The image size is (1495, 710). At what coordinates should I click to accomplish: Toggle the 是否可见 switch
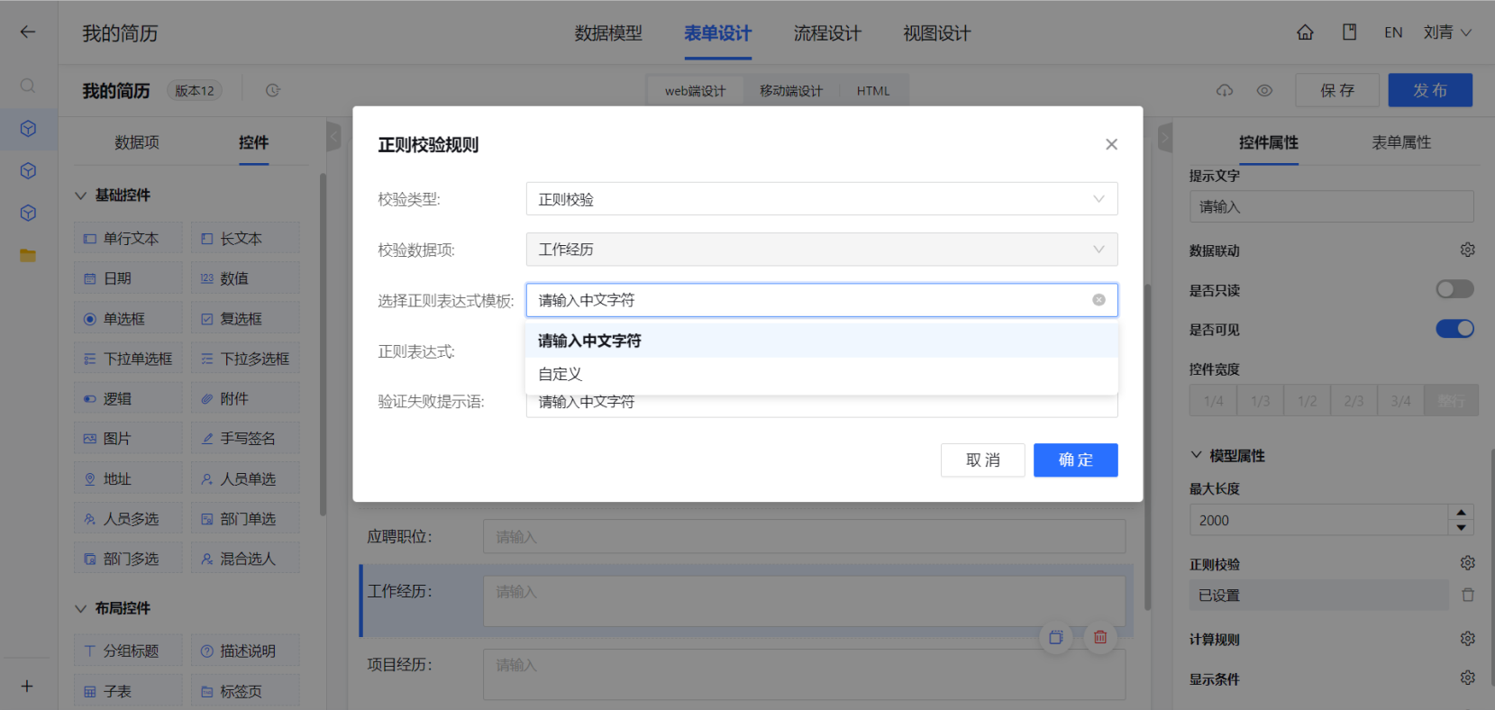click(1454, 329)
